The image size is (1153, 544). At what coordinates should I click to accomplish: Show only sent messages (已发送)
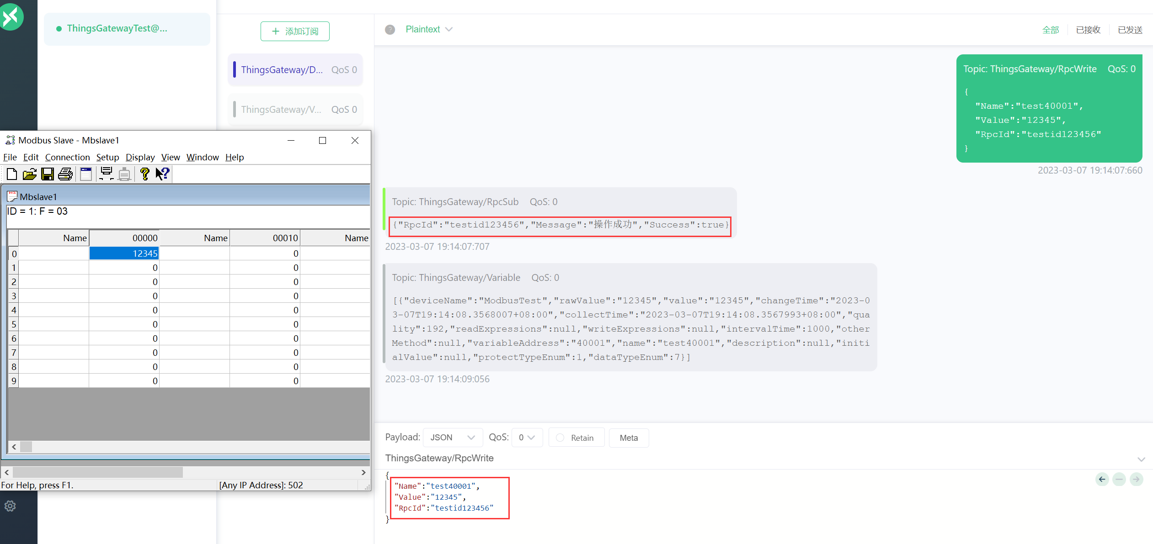click(x=1130, y=30)
